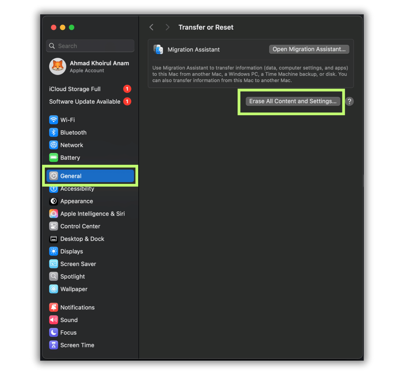Click Erase All Content and Settings
Image resolution: width=404 pixels, height=375 pixels.
tap(293, 101)
